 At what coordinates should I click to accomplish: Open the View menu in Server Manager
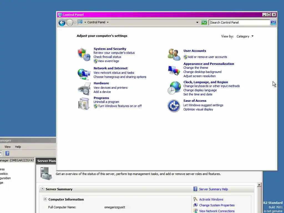click(7, 147)
